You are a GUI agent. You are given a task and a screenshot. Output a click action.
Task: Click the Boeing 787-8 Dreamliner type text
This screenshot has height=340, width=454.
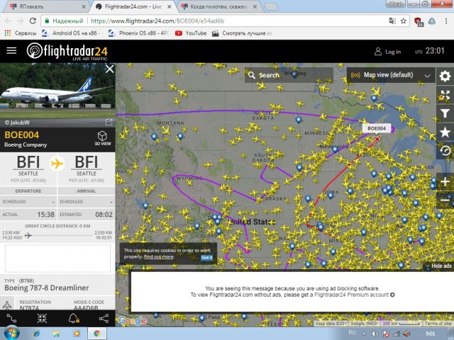click(47, 288)
